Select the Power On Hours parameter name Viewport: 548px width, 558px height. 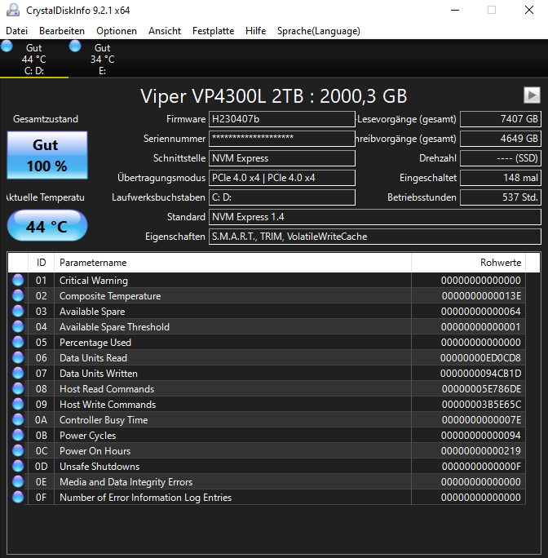[95, 451]
